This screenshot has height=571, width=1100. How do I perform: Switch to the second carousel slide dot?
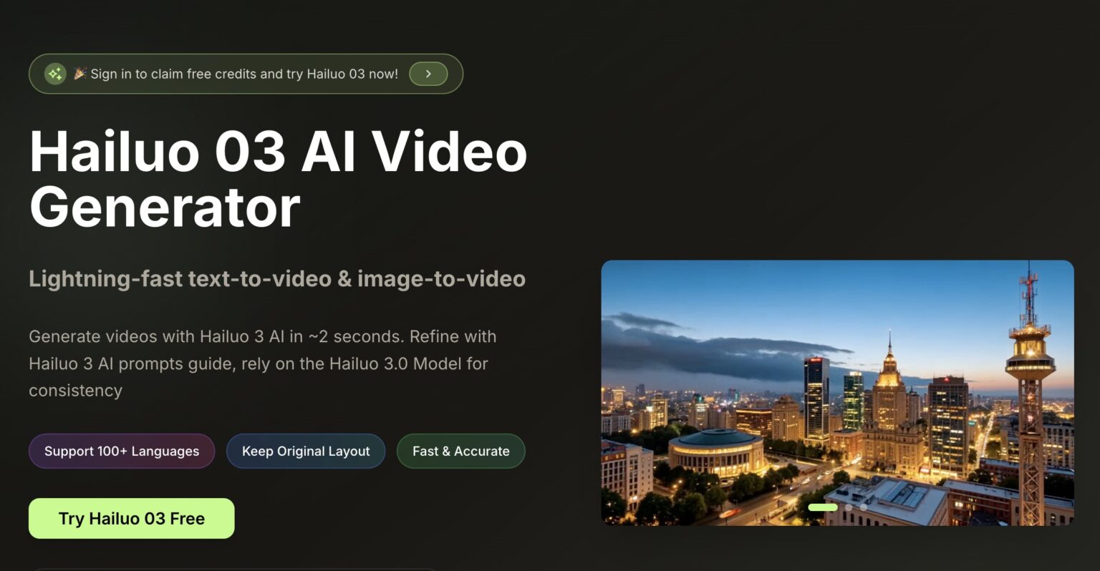(x=849, y=507)
